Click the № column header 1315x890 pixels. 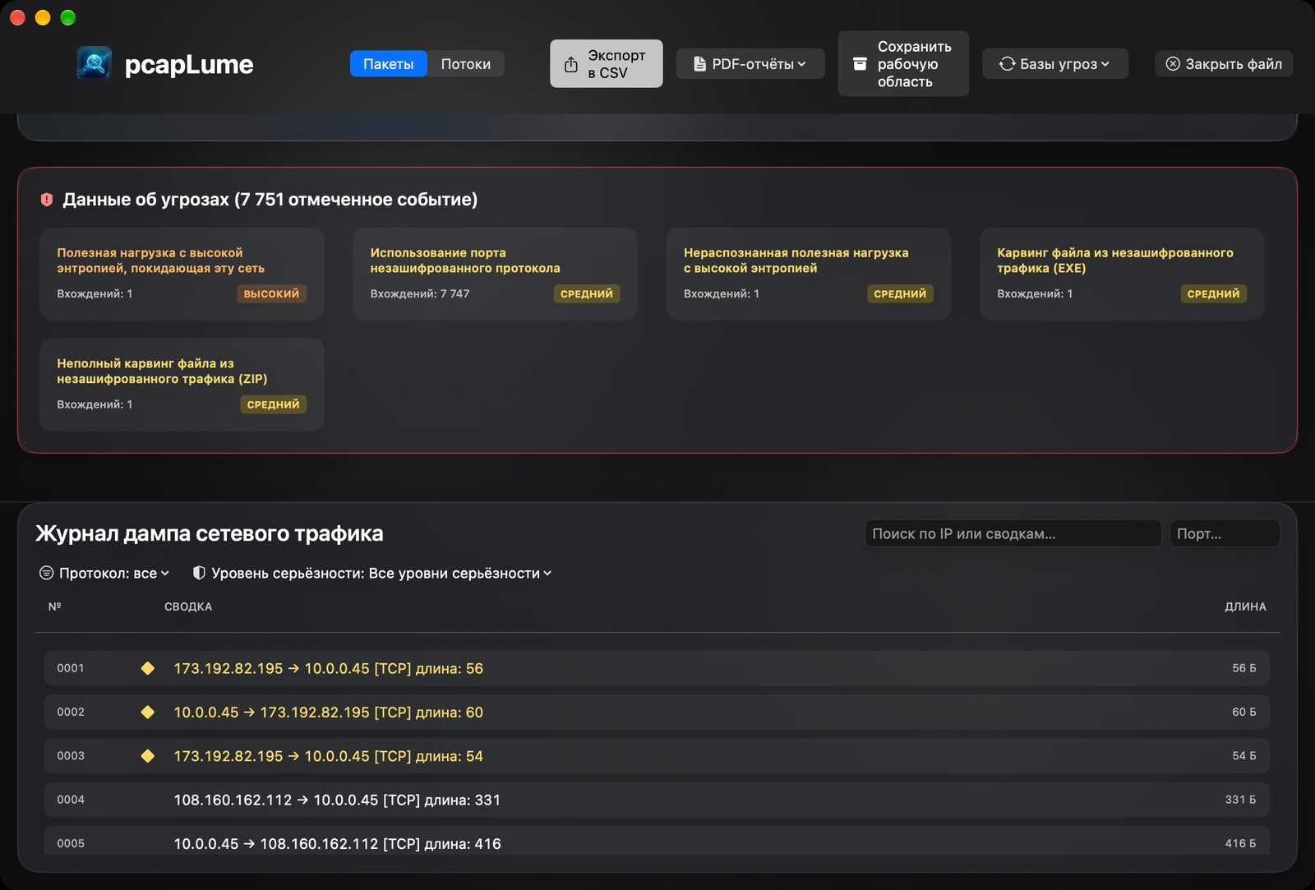pos(55,606)
